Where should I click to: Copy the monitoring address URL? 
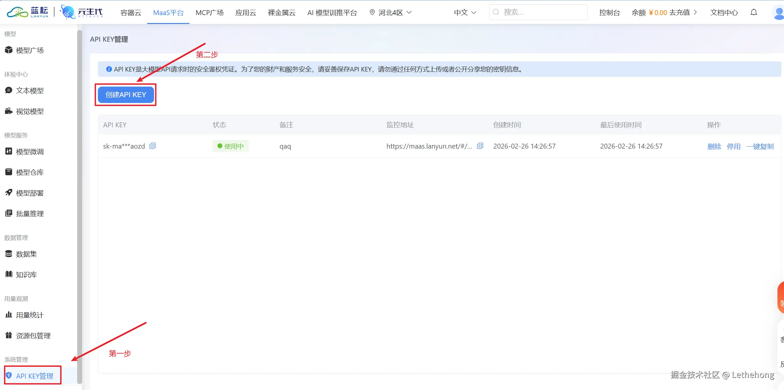480,146
